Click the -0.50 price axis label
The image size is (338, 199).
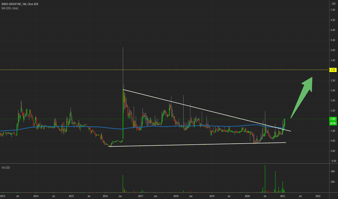[333, 161]
